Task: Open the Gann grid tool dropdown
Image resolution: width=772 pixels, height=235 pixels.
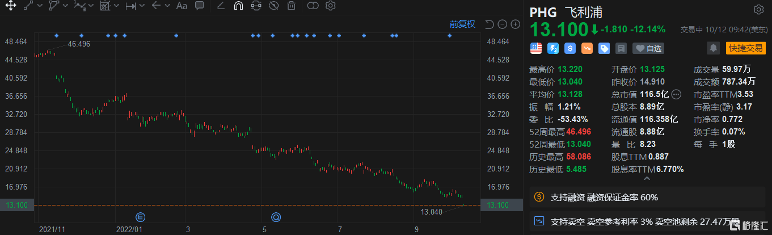Action: (x=117, y=6)
